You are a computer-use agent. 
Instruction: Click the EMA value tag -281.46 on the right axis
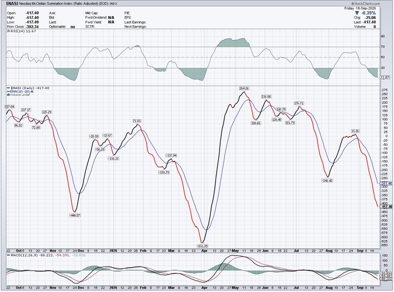click(386, 184)
